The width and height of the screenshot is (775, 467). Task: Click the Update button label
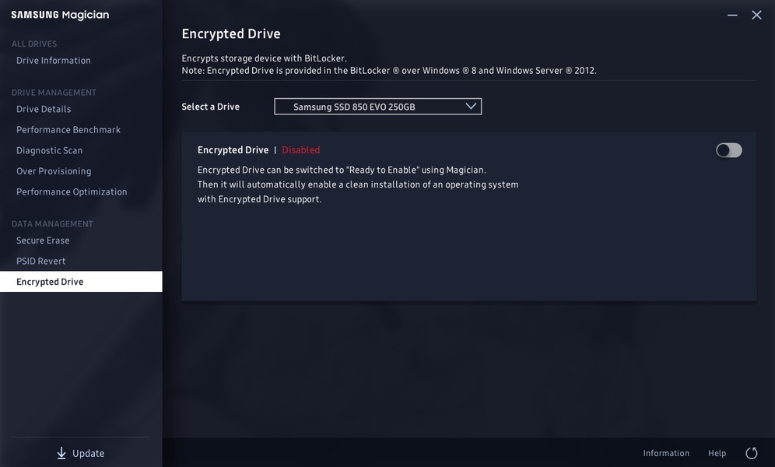[89, 454]
